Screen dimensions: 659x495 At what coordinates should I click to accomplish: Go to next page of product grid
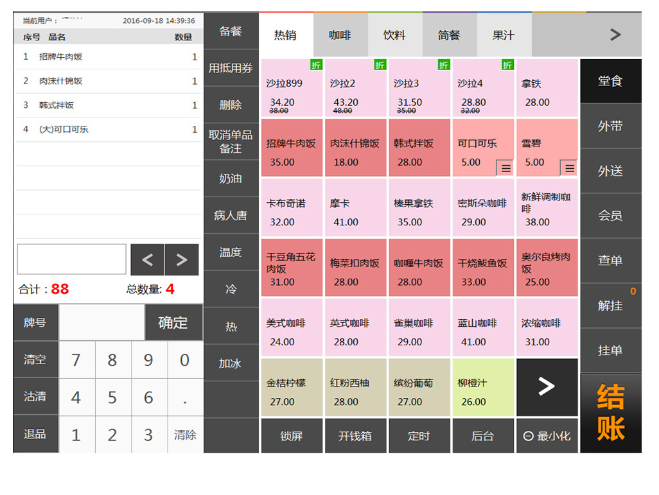point(547,386)
